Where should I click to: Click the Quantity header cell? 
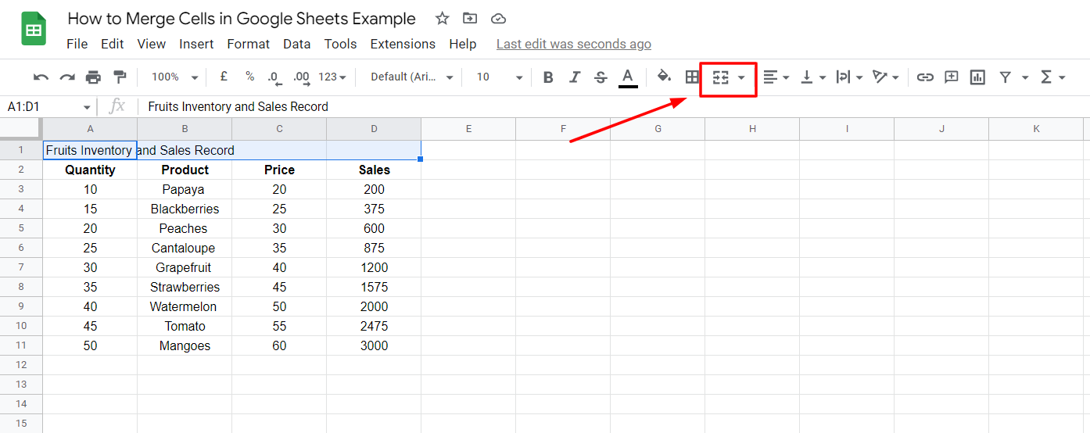pyautogui.click(x=90, y=170)
